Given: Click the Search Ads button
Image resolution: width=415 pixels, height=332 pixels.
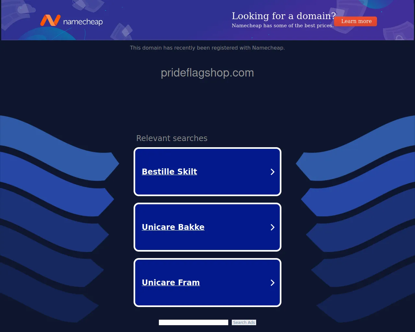Looking at the screenshot, I should (244, 322).
